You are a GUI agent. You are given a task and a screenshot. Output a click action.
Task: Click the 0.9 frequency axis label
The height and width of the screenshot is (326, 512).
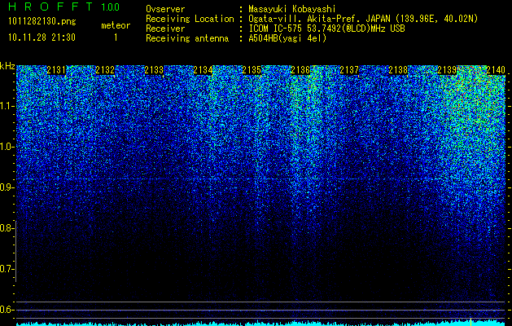[7, 187]
